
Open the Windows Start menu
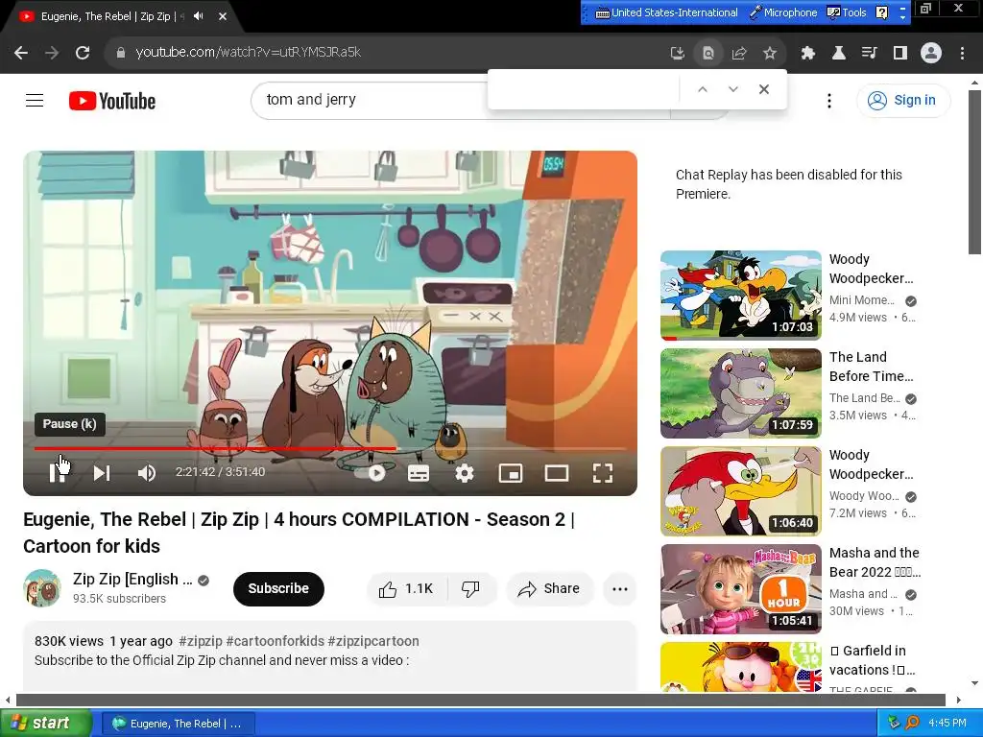point(45,724)
